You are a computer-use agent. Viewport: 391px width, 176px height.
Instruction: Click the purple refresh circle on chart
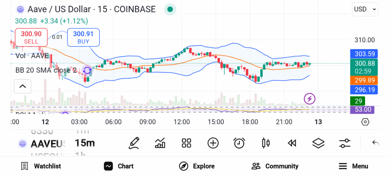coord(87,71)
